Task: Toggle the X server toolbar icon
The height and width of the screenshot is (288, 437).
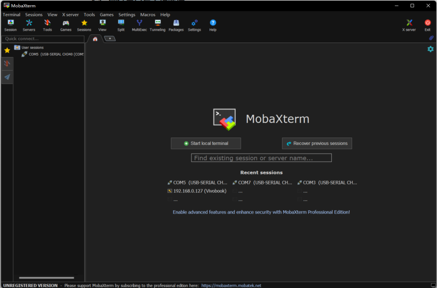Action: [409, 25]
